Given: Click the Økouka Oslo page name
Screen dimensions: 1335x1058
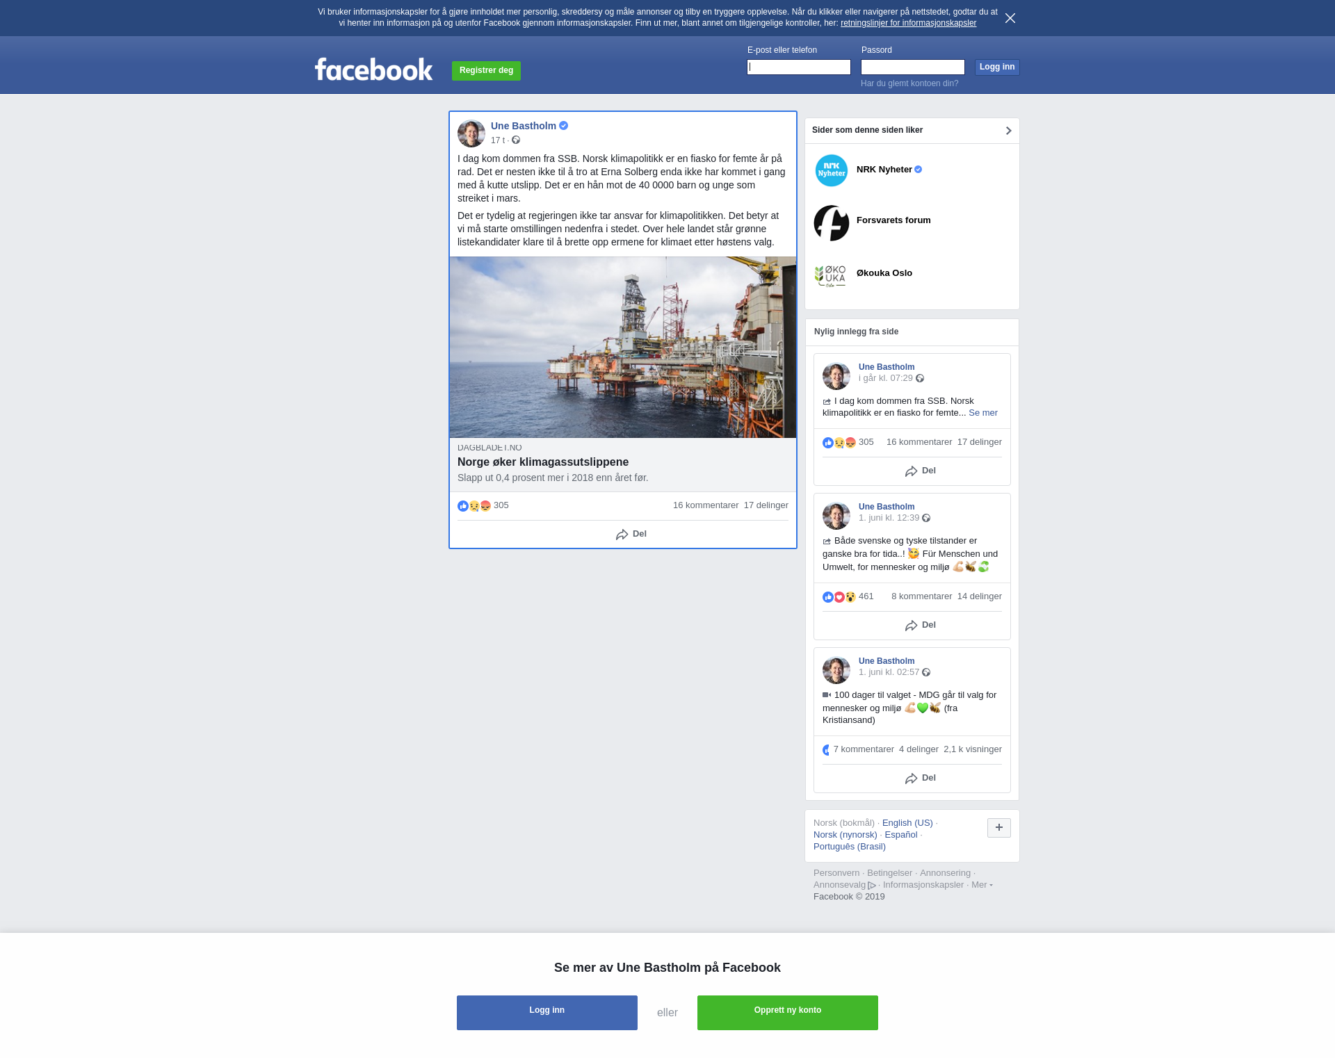Looking at the screenshot, I should tap(884, 273).
